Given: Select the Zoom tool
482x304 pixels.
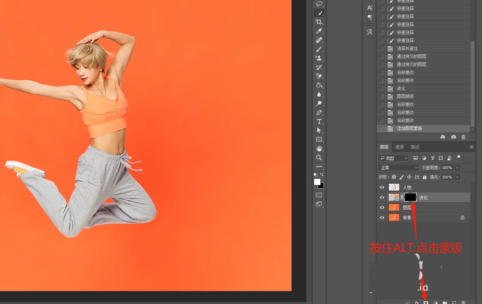Looking at the screenshot, I should pyautogui.click(x=319, y=158).
